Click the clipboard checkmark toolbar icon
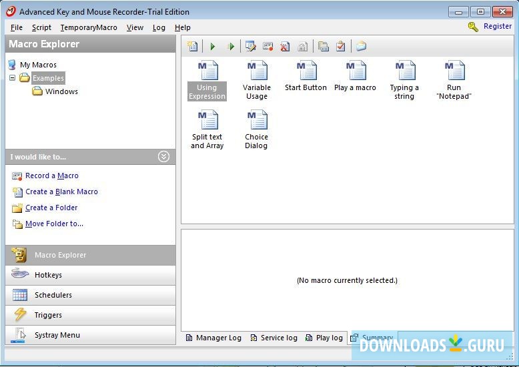Image resolution: width=519 pixels, height=367 pixels. pyautogui.click(x=341, y=46)
